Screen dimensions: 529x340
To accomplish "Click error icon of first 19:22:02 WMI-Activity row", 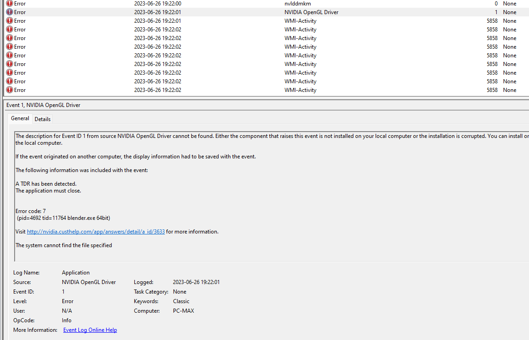I will click(x=9, y=30).
